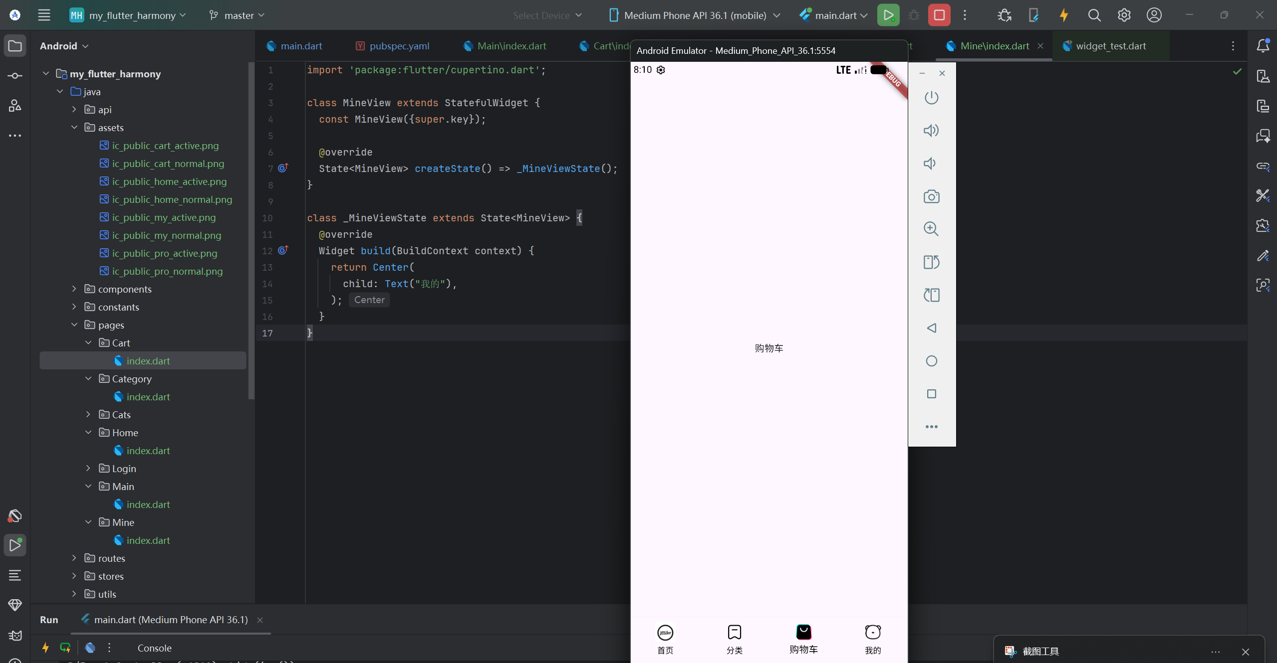1277x663 pixels.
Task: Click the emulator zoom magnifier icon
Action: click(931, 229)
